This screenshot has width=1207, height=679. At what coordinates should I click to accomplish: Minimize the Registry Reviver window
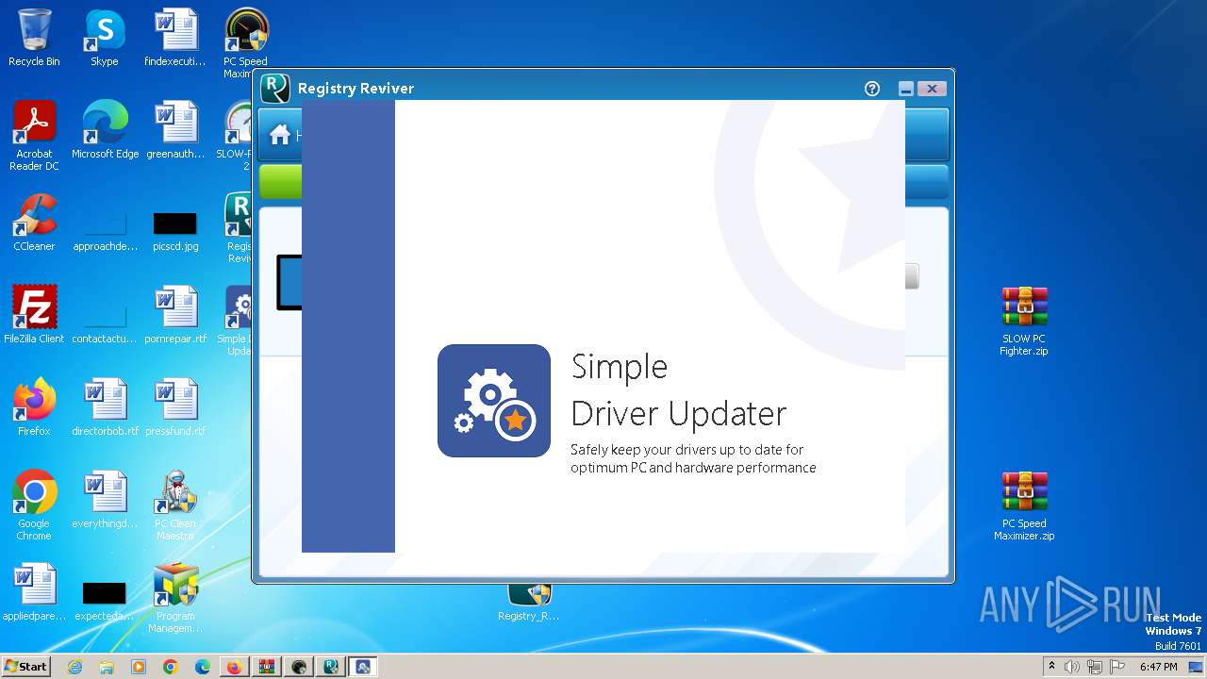pos(905,89)
